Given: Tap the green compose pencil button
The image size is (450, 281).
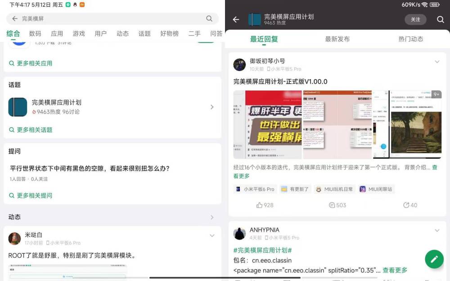Looking at the screenshot, I should pos(434,259).
